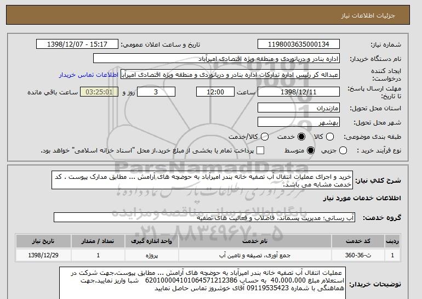Click the service group field آب رسانی
Viewport: 422px width, 299px height.
204,217
